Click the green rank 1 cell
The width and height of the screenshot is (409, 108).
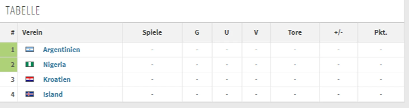pyautogui.click(x=9, y=50)
